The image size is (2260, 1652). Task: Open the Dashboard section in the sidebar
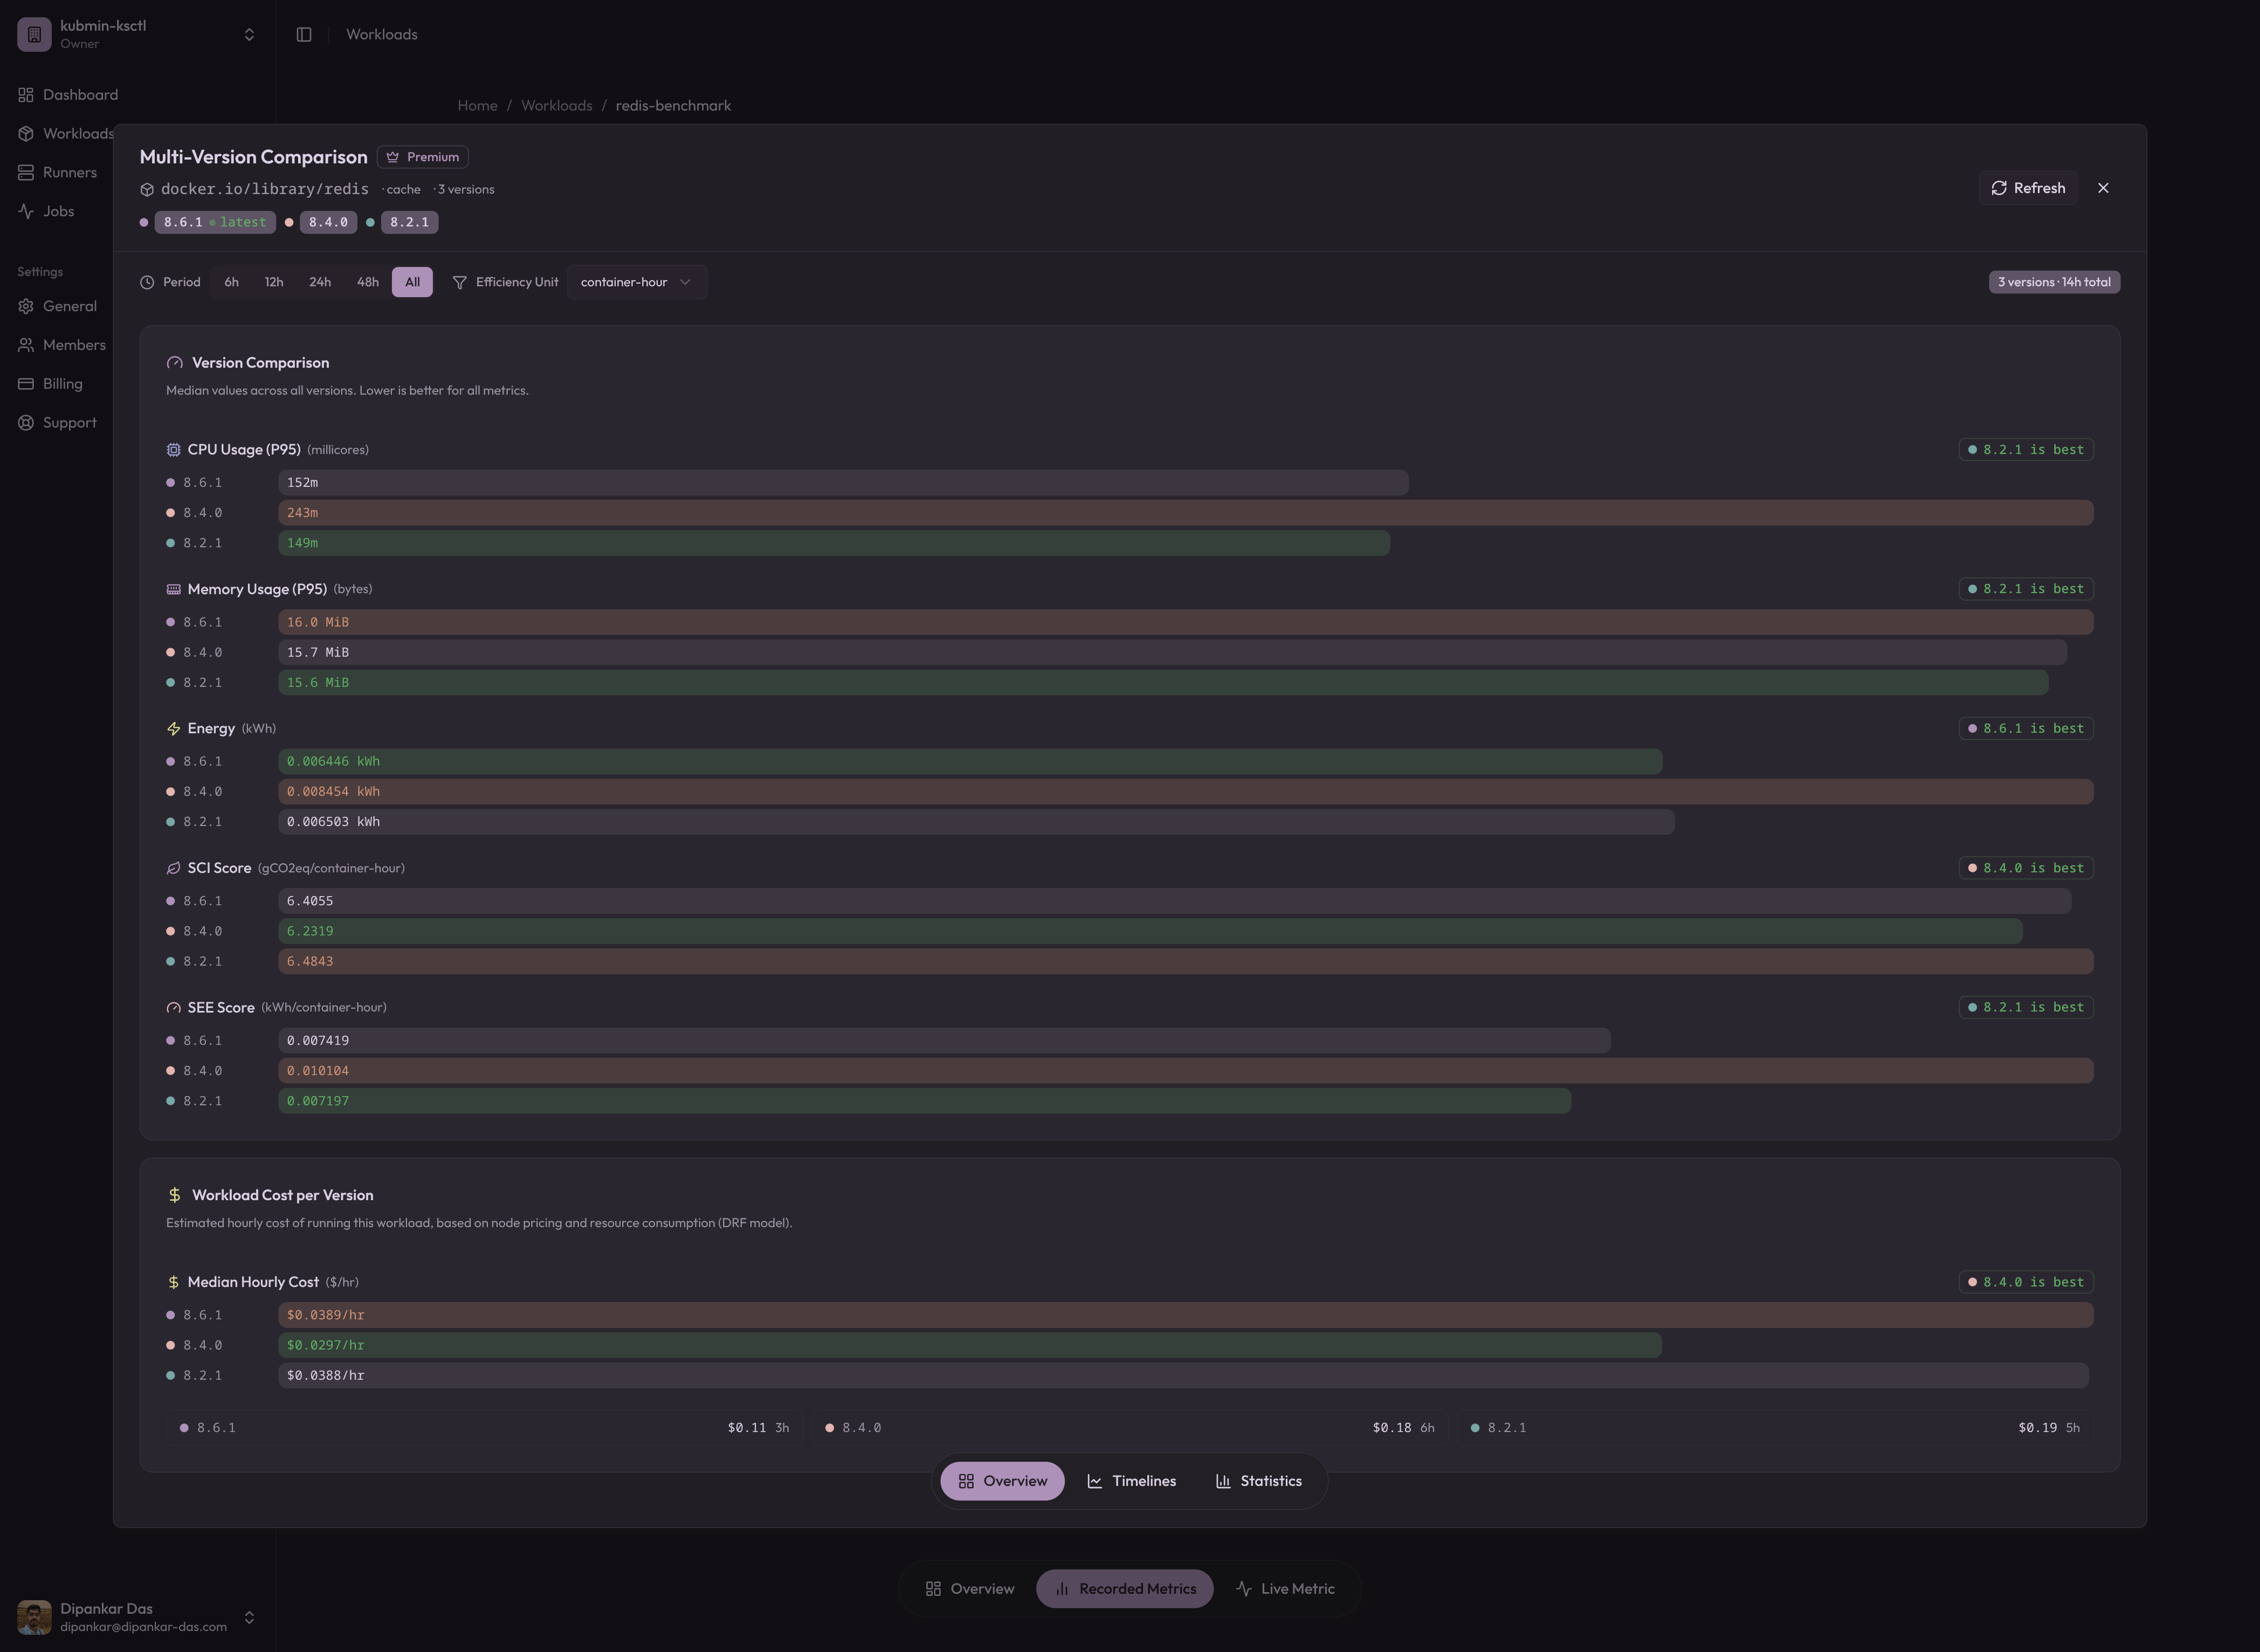tap(80, 94)
